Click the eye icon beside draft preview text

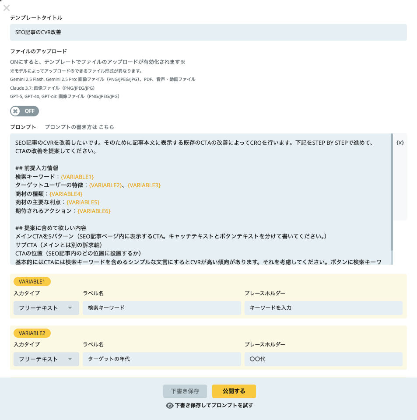(x=170, y=406)
